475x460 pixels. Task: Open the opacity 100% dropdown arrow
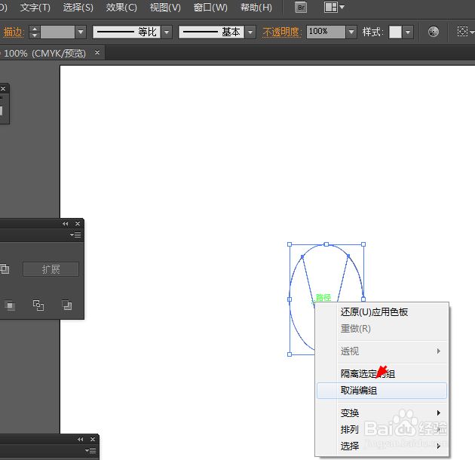[x=351, y=32]
